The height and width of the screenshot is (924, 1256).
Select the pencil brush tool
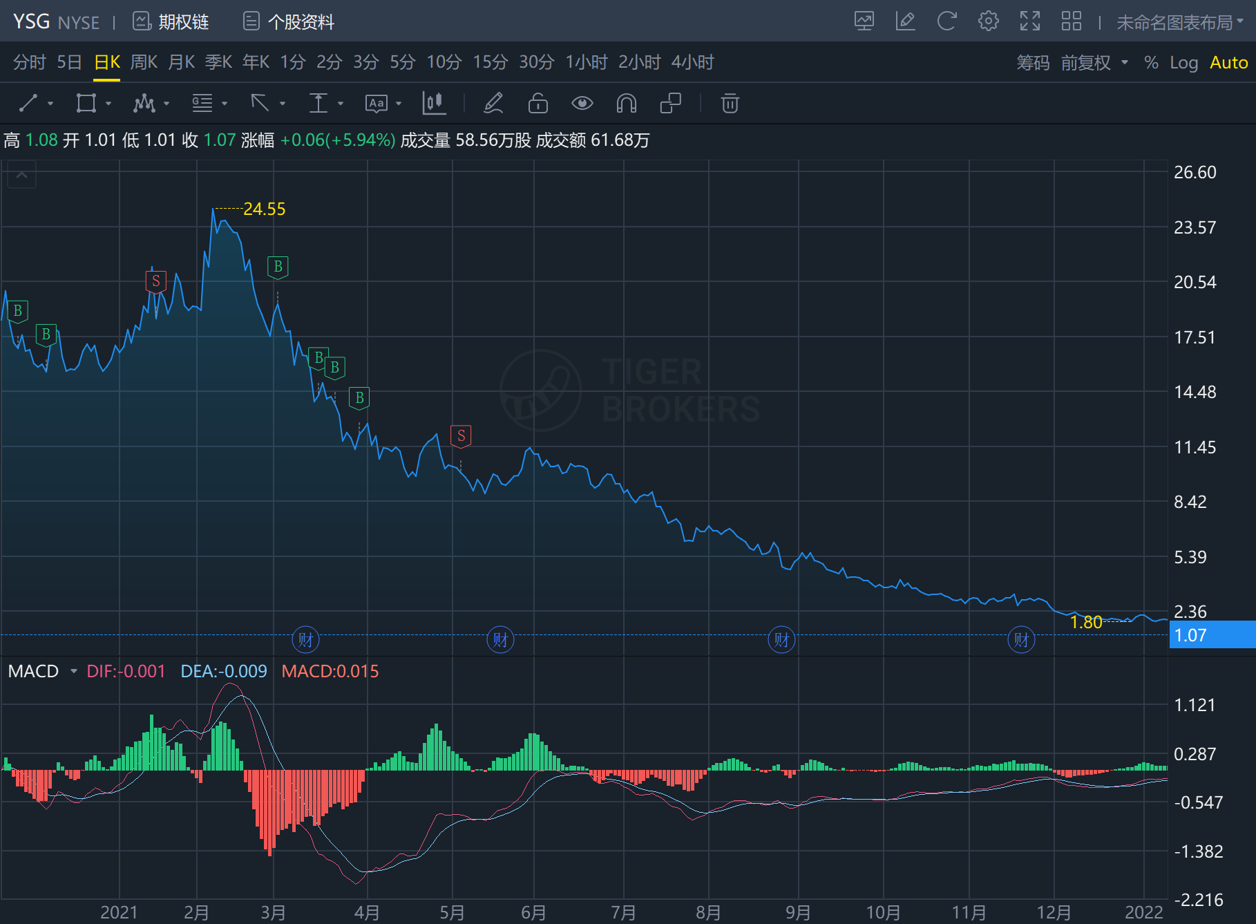493,104
